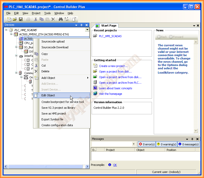Save the project with the floppy disk icon
This screenshot has height=178, width=204.
(x=21, y=19)
